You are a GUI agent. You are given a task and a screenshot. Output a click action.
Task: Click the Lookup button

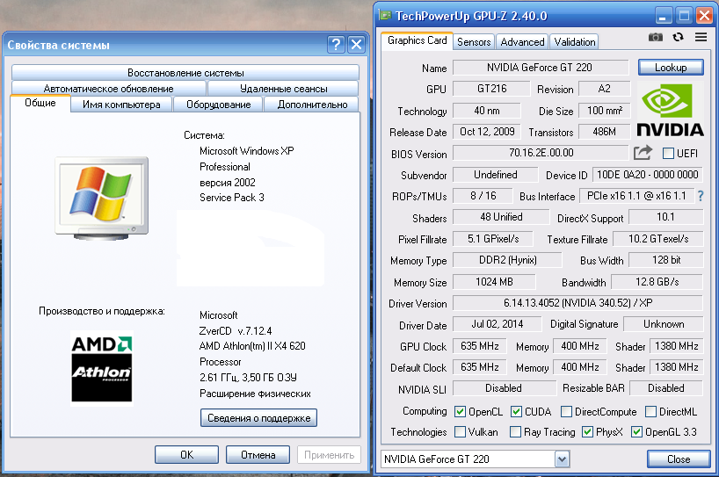[671, 68]
